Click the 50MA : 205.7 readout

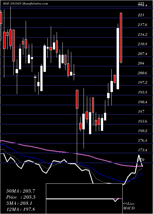pyautogui.click(x=21, y=191)
